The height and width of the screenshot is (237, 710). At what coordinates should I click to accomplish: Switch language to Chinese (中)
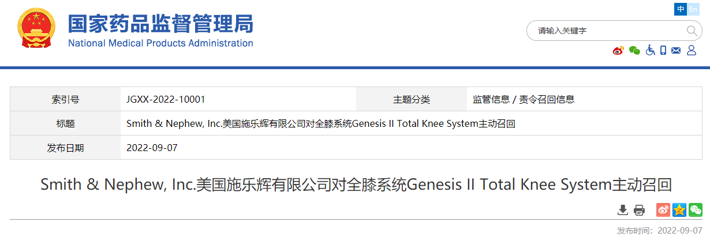pos(681,9)
